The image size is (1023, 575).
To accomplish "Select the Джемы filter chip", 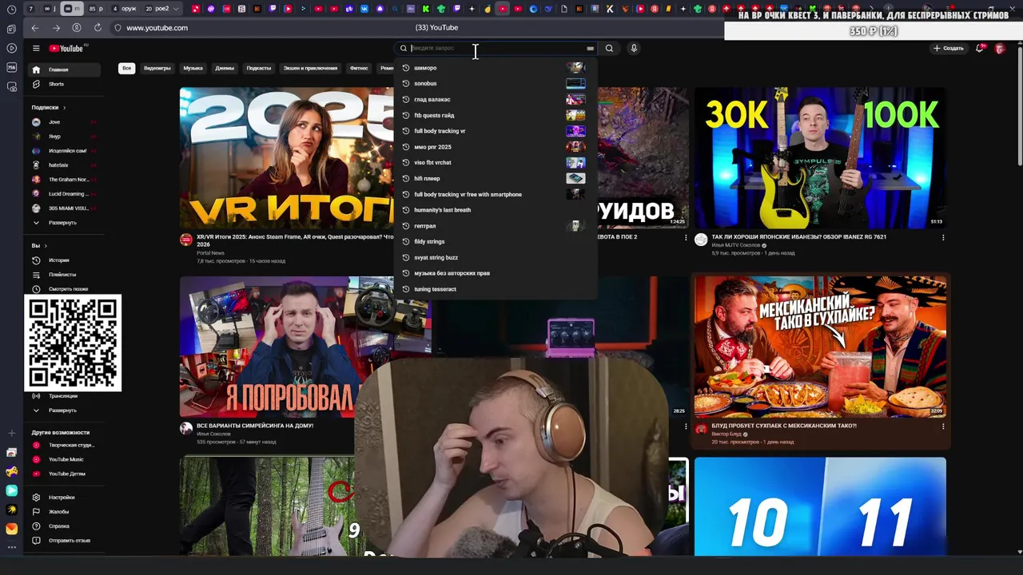I will click(225, 69).
